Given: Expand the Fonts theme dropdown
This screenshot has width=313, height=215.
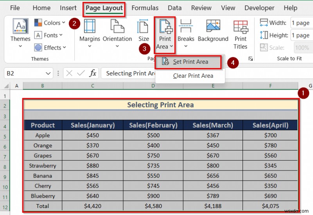Looking at the screenshot, I should [49, 35].
